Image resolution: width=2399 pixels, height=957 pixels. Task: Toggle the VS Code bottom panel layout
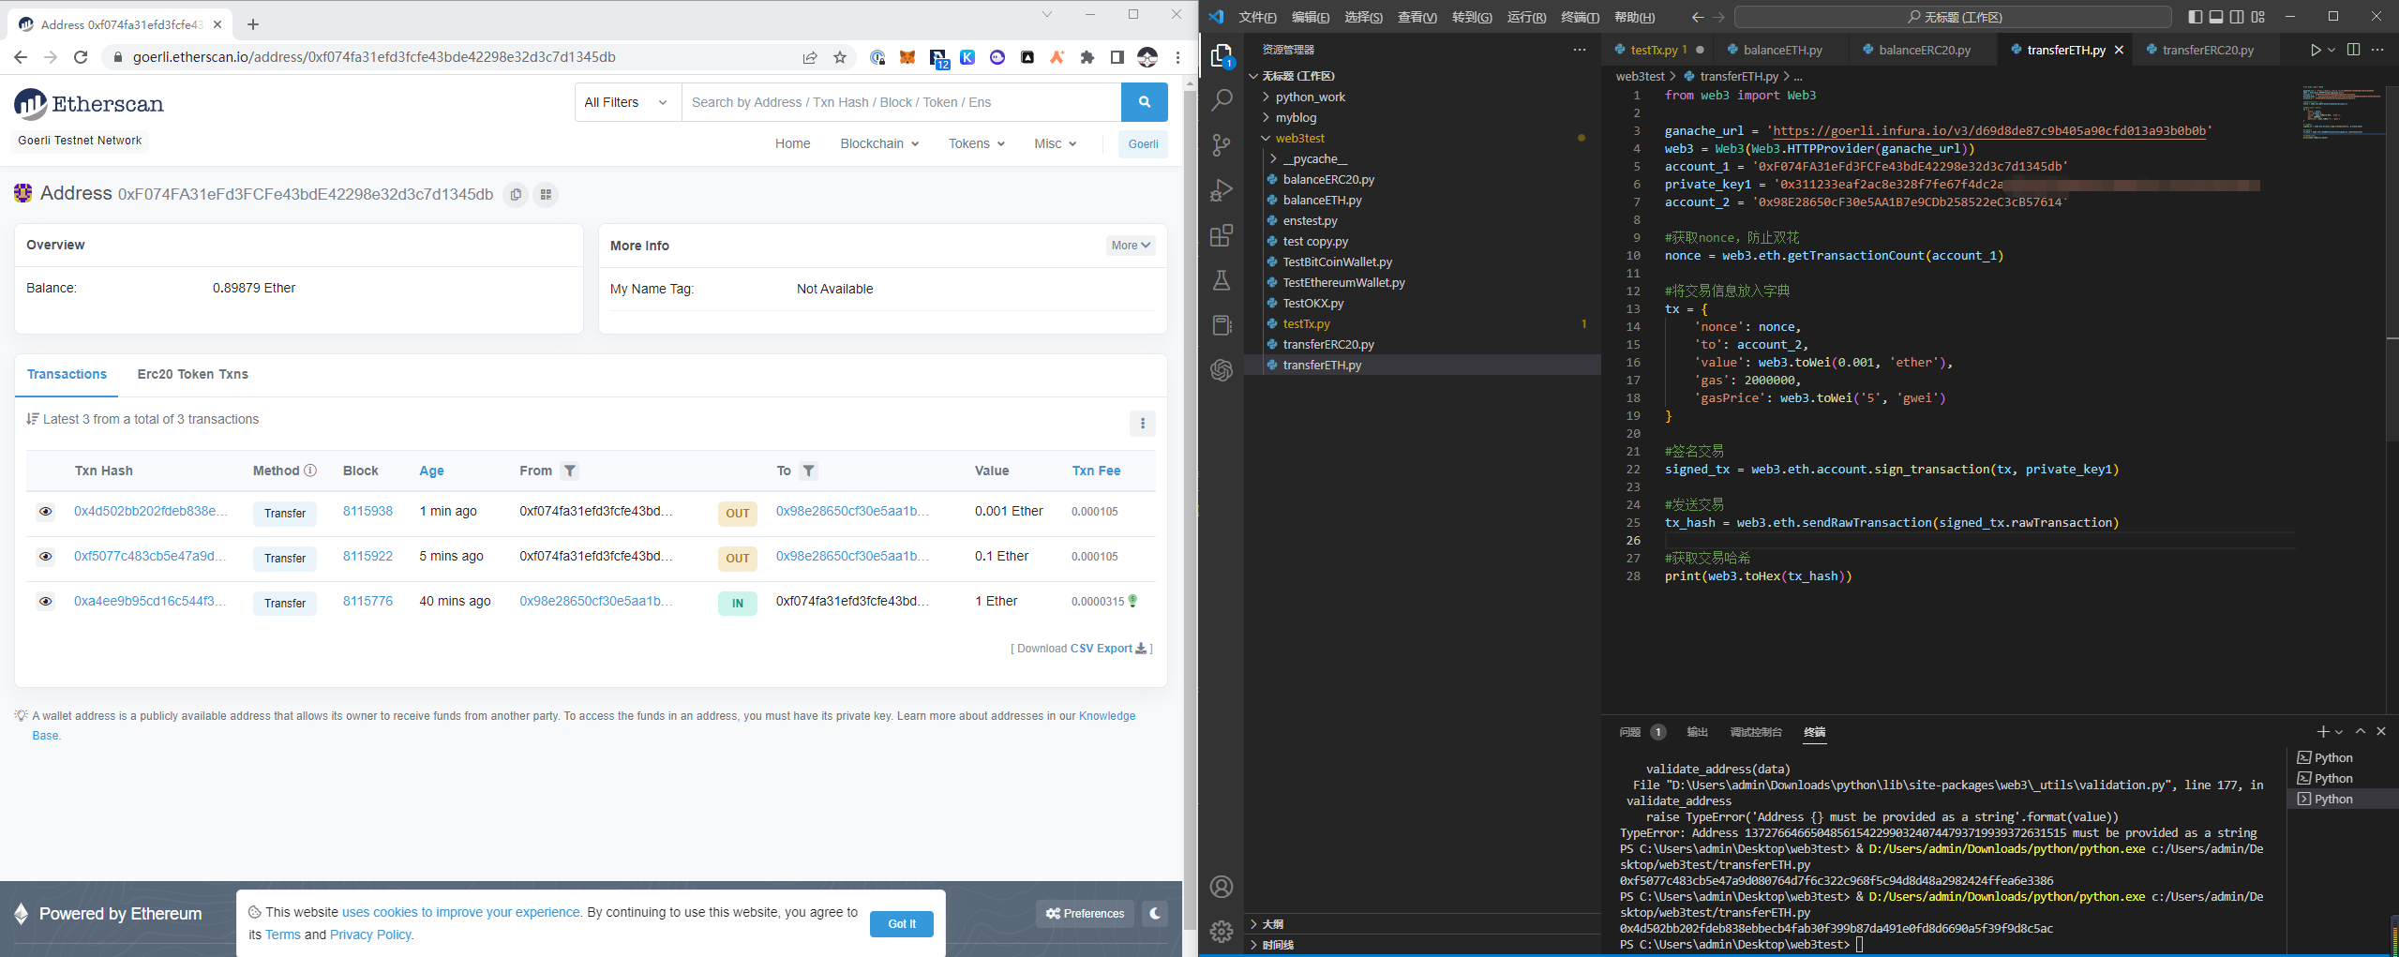pos(2216,17)
